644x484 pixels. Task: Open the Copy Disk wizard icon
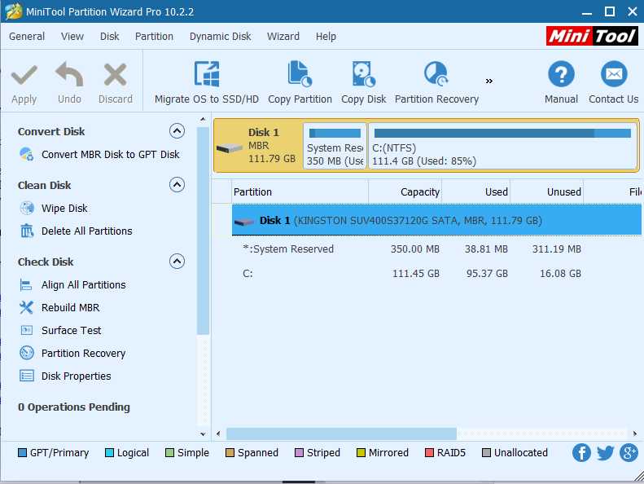click(363, 73)
